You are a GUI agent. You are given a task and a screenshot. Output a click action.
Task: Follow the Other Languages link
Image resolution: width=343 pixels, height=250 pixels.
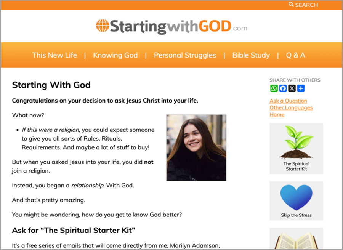click(291, 107)
